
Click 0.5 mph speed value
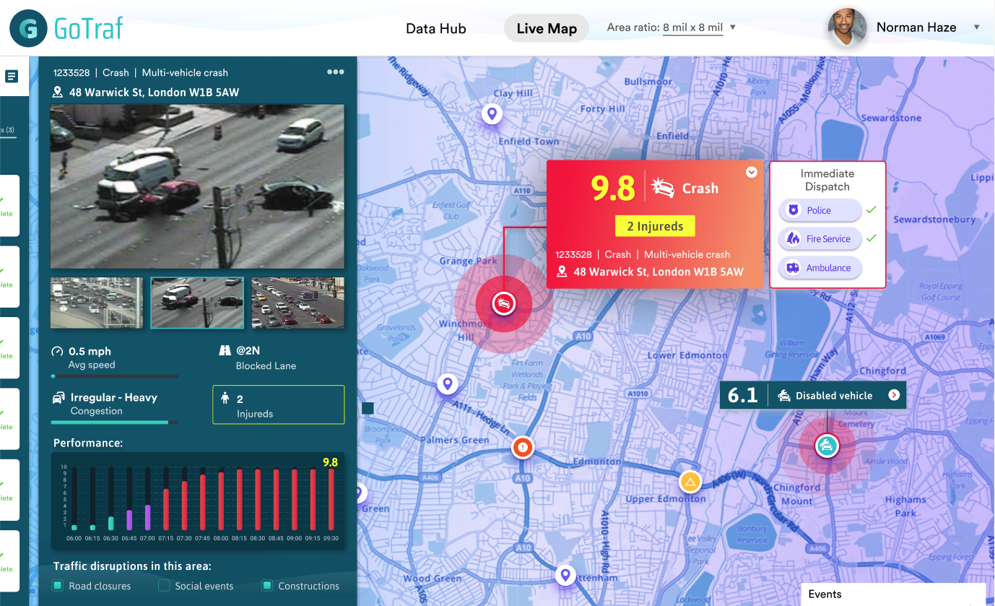[90, 352]
